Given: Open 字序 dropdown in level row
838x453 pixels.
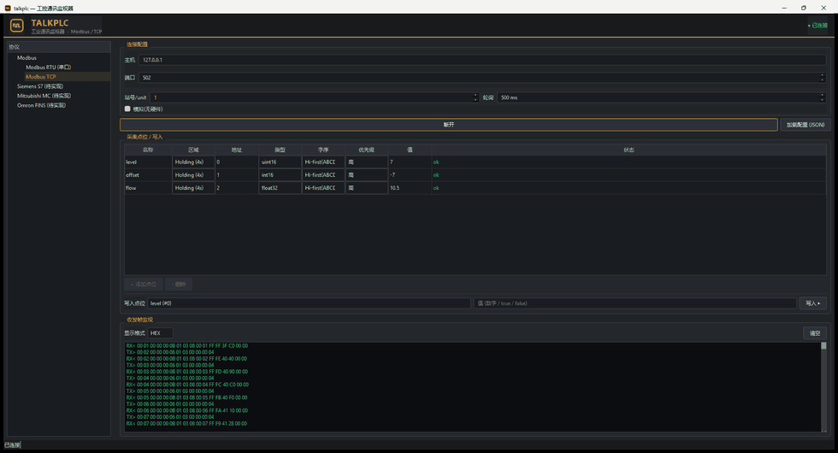Looking at the screenshot, I should [323, 162].
